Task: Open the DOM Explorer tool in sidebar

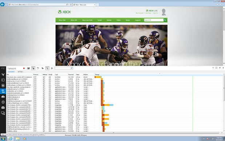Action: coord(3,74)
